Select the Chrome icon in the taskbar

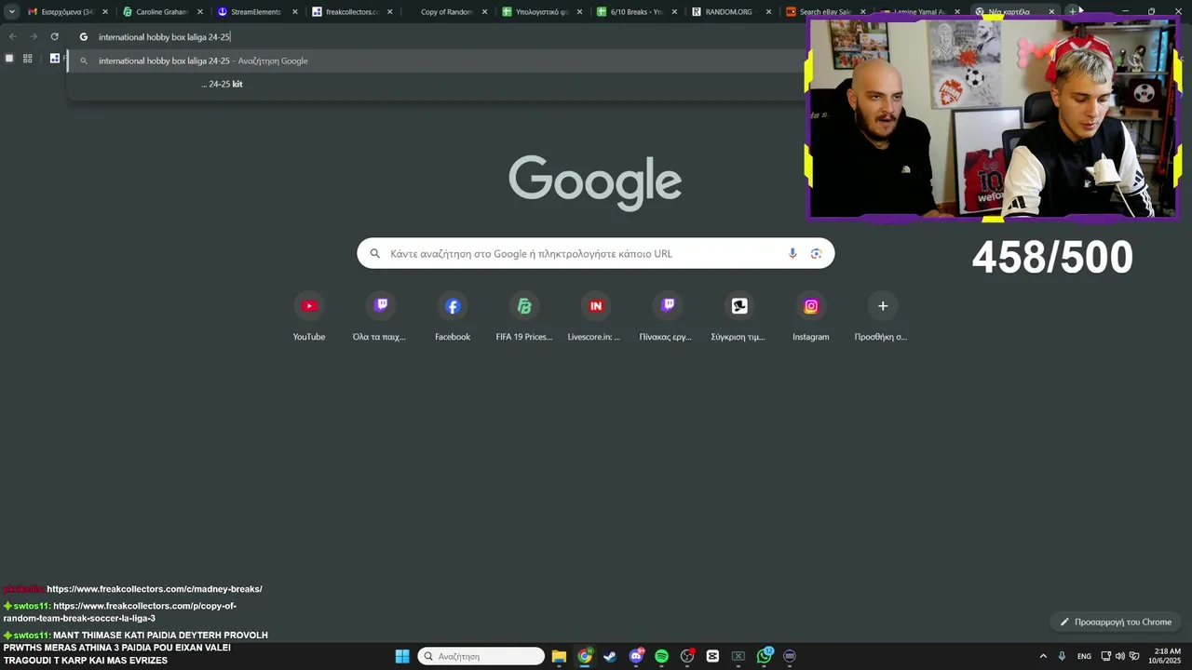coord(585,656)
